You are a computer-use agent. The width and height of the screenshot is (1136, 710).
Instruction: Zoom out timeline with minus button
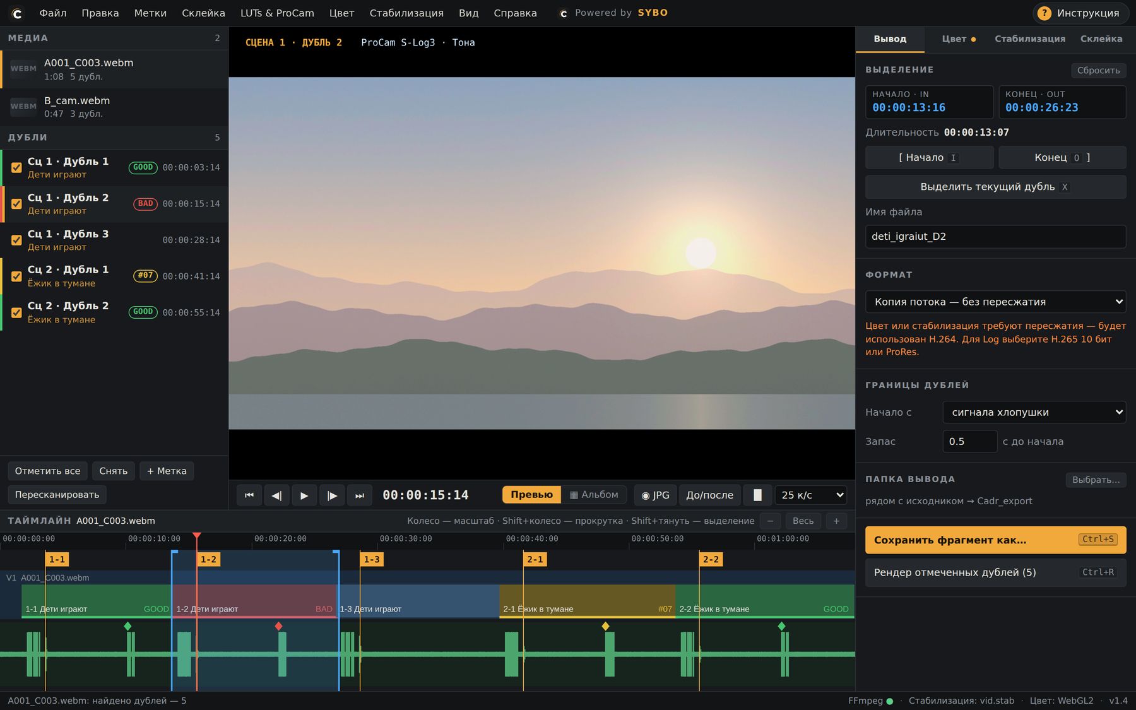pos(770,521)
